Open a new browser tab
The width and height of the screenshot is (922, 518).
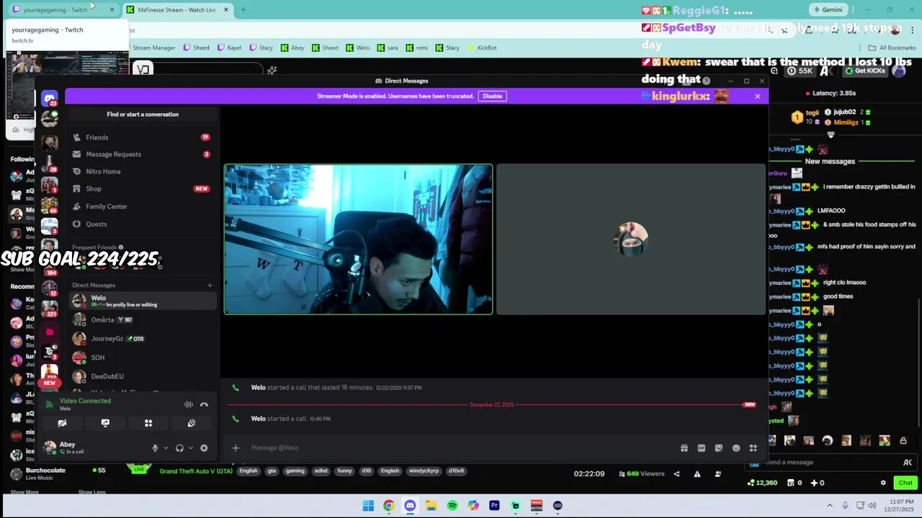tap(243, 10)
